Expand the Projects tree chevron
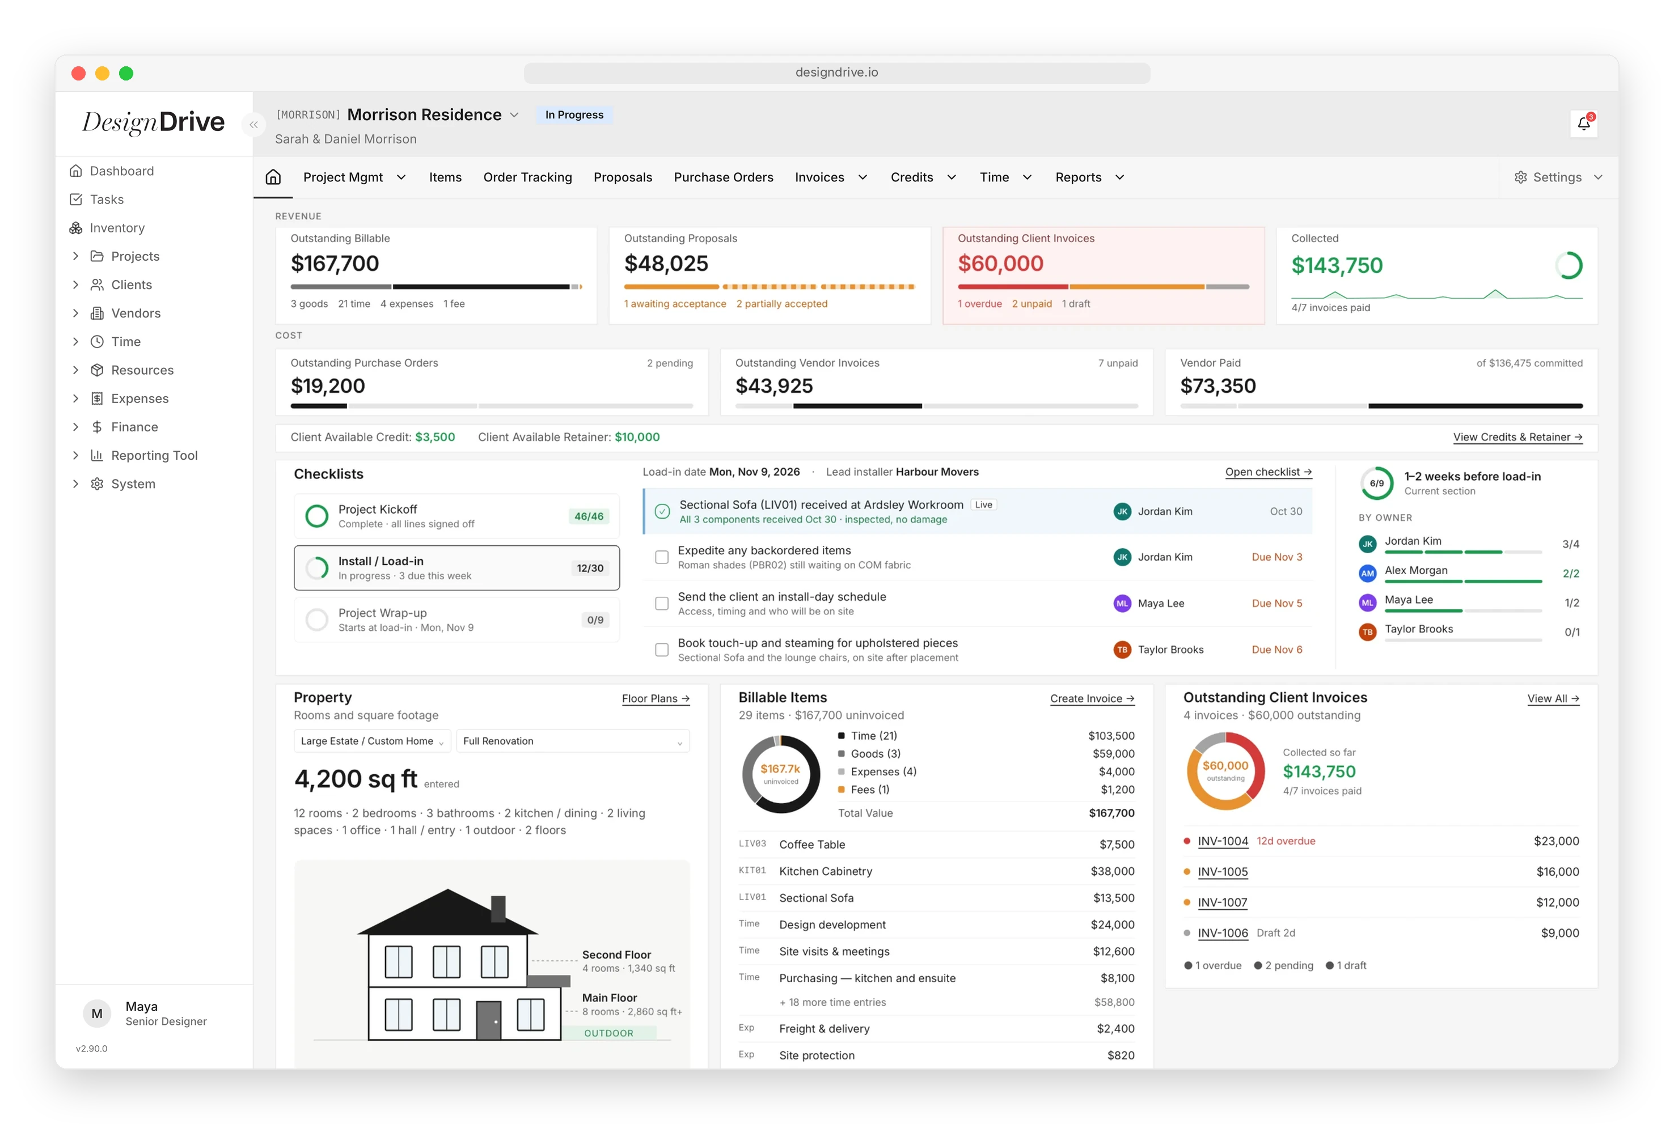Viewport: 1674px width, 1124px height. [75, 256]
